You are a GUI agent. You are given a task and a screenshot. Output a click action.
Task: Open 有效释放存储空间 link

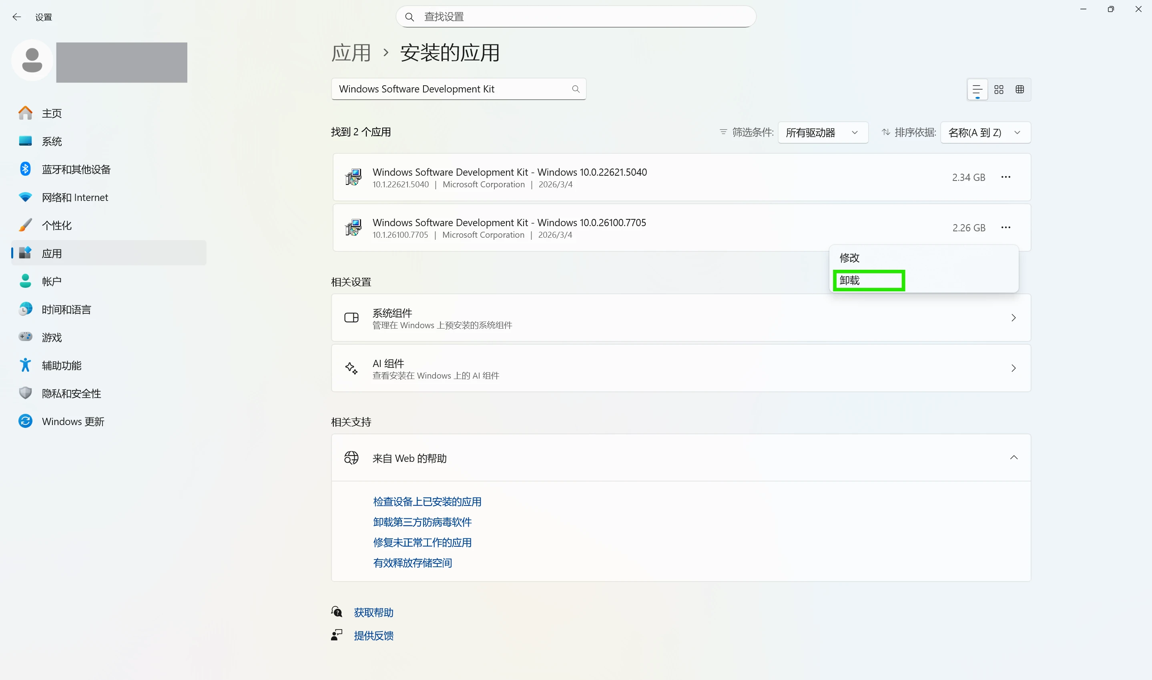[412, 563]
